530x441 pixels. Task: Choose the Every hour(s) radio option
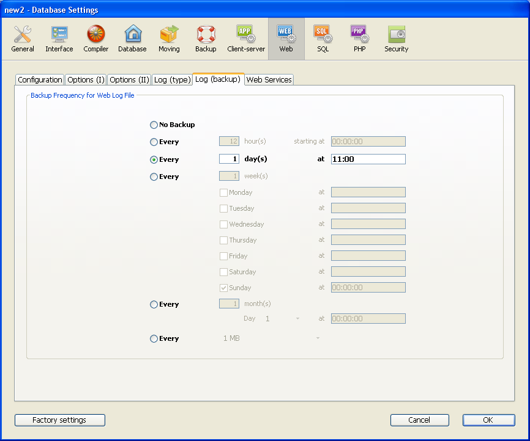(x=154, y=142)
